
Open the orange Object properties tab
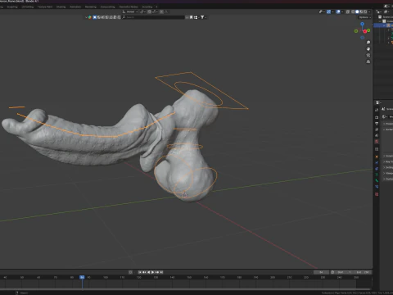pyautogui.click(x=377, y=157)
